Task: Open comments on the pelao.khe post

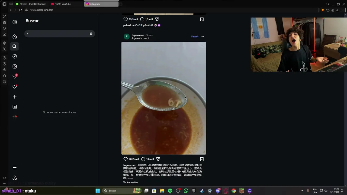Action: click(x=142, y=19)
